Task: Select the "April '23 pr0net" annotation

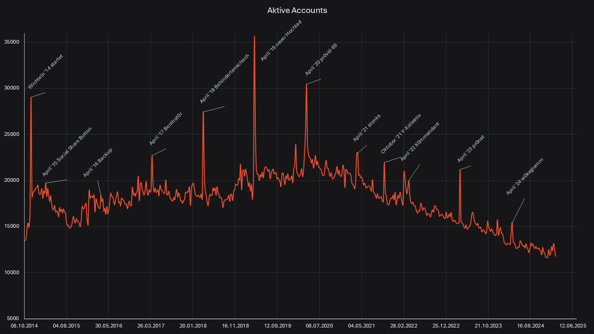Action: 471,149
